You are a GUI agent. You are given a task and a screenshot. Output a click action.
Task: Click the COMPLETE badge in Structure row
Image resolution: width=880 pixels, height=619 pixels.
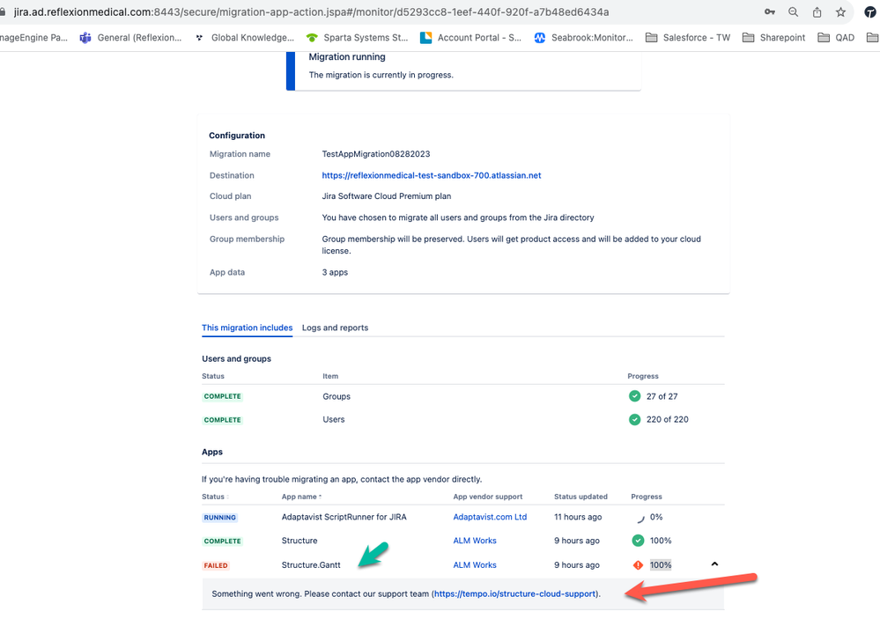click(222, 541)
